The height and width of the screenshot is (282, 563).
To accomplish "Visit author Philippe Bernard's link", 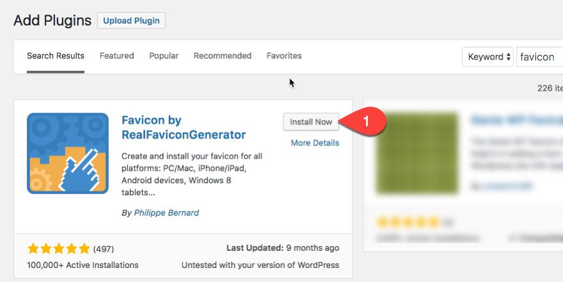I will (x=166, y=212).
